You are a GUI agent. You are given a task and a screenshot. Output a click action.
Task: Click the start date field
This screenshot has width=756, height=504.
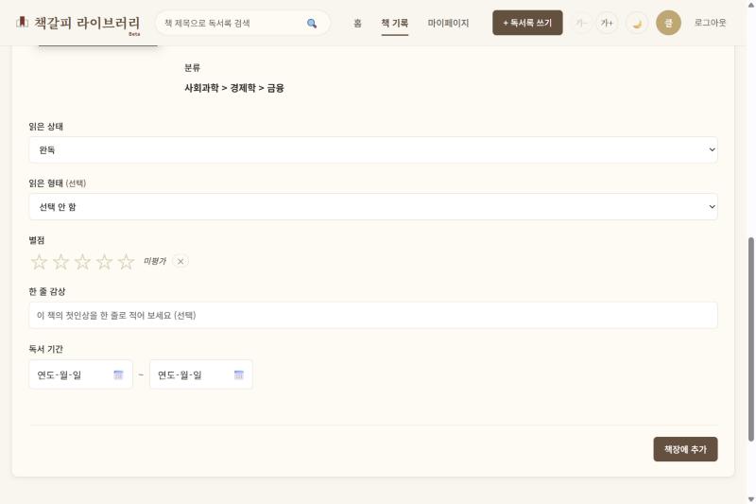click(x=80, y=374)
